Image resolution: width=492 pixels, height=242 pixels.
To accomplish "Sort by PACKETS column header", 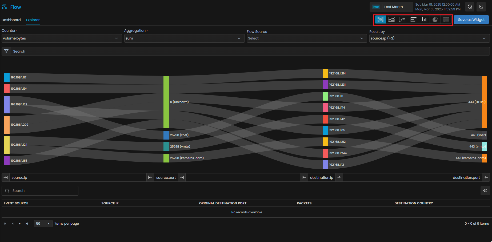I will tap(304, 203).
